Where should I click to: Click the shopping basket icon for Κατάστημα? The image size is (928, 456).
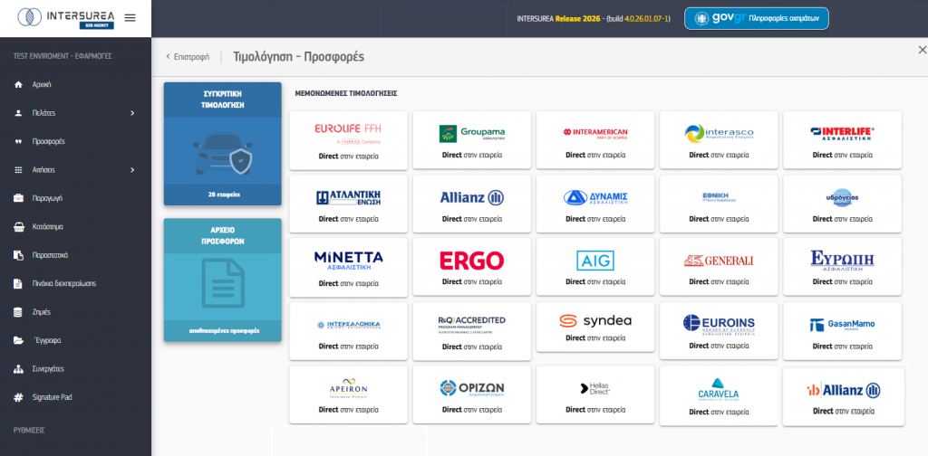[x=18, y=226]
